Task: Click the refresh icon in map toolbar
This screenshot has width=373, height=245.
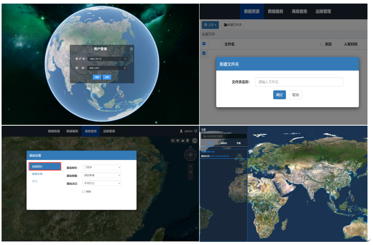Action: point(173,141)
